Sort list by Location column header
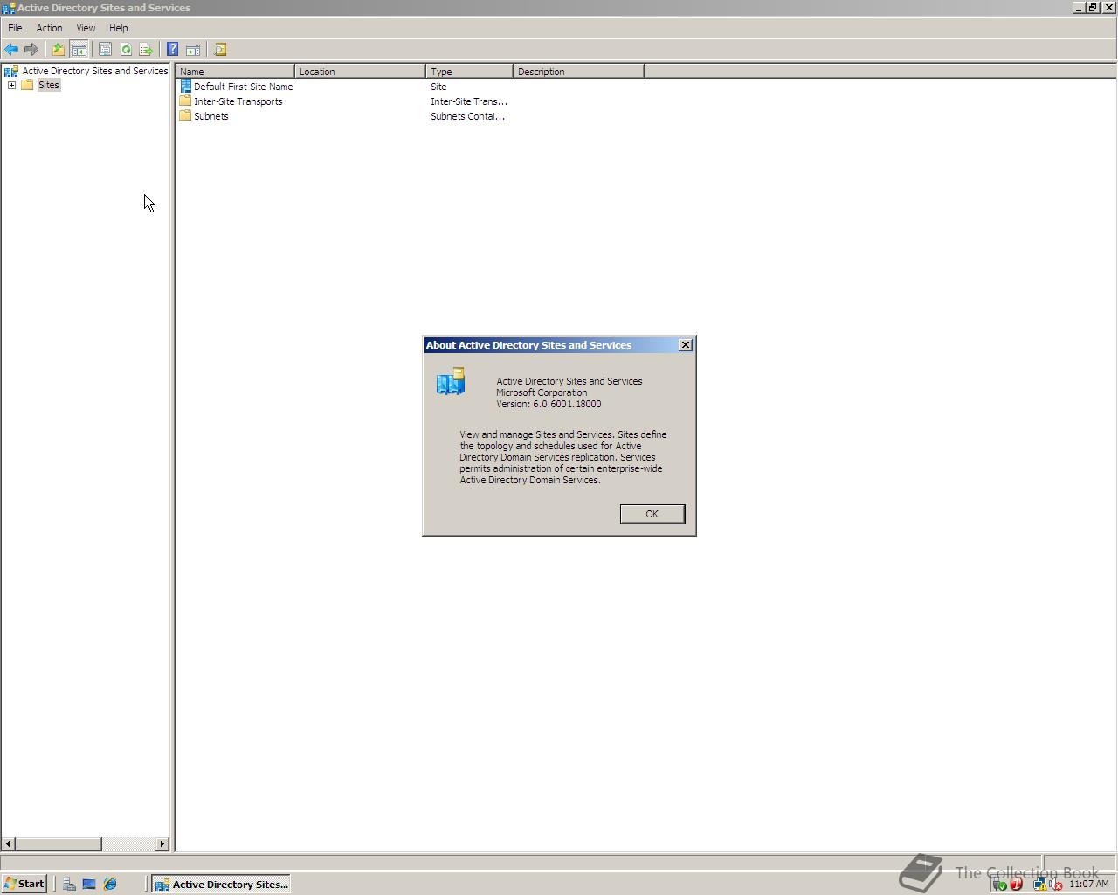This screenshot has width=1118, height=895. point(360,72)
